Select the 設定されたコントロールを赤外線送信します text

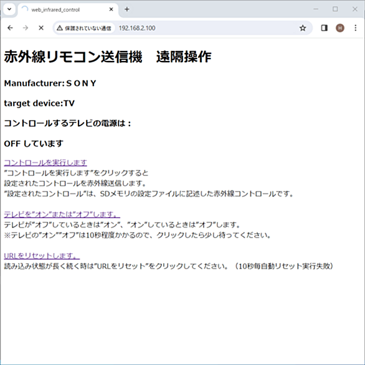pos(75,183)
